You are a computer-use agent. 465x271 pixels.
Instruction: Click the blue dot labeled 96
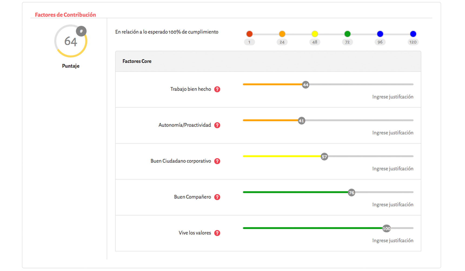click(x=380, y=34)
